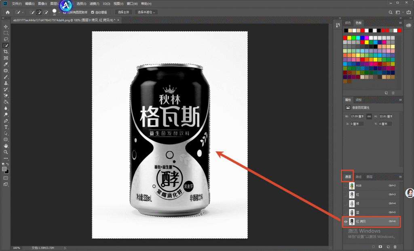Choose Add to Selection brush mode
The height and width of the screenshot is (251, 414).
pyautogui.click(x=39, y=12)
